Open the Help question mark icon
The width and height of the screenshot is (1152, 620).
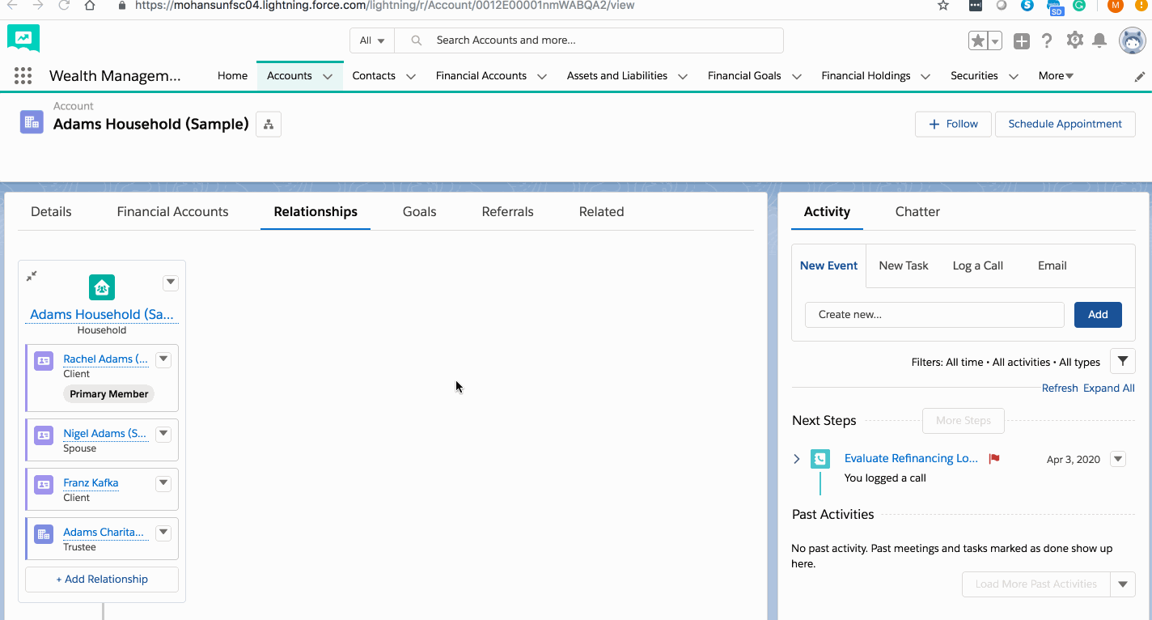pyautogui.click(x=1047, y=40)
